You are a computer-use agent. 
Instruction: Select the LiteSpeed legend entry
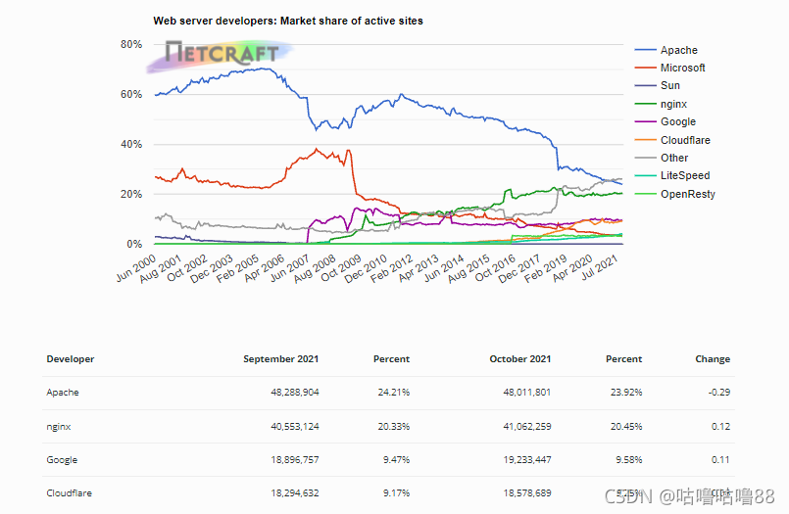(x=672, y=175)
